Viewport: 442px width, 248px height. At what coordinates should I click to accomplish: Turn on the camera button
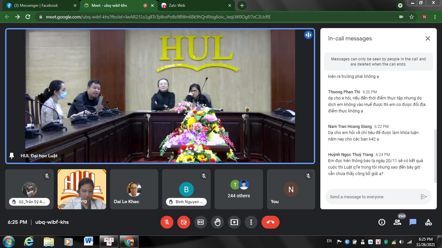[184, 222]
